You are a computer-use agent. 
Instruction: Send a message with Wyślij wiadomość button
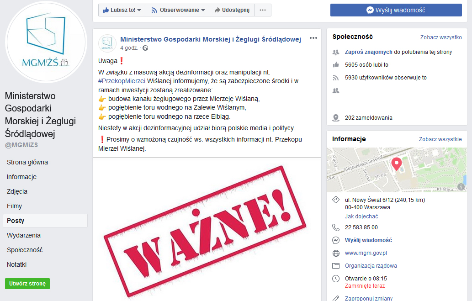[396, 10]
